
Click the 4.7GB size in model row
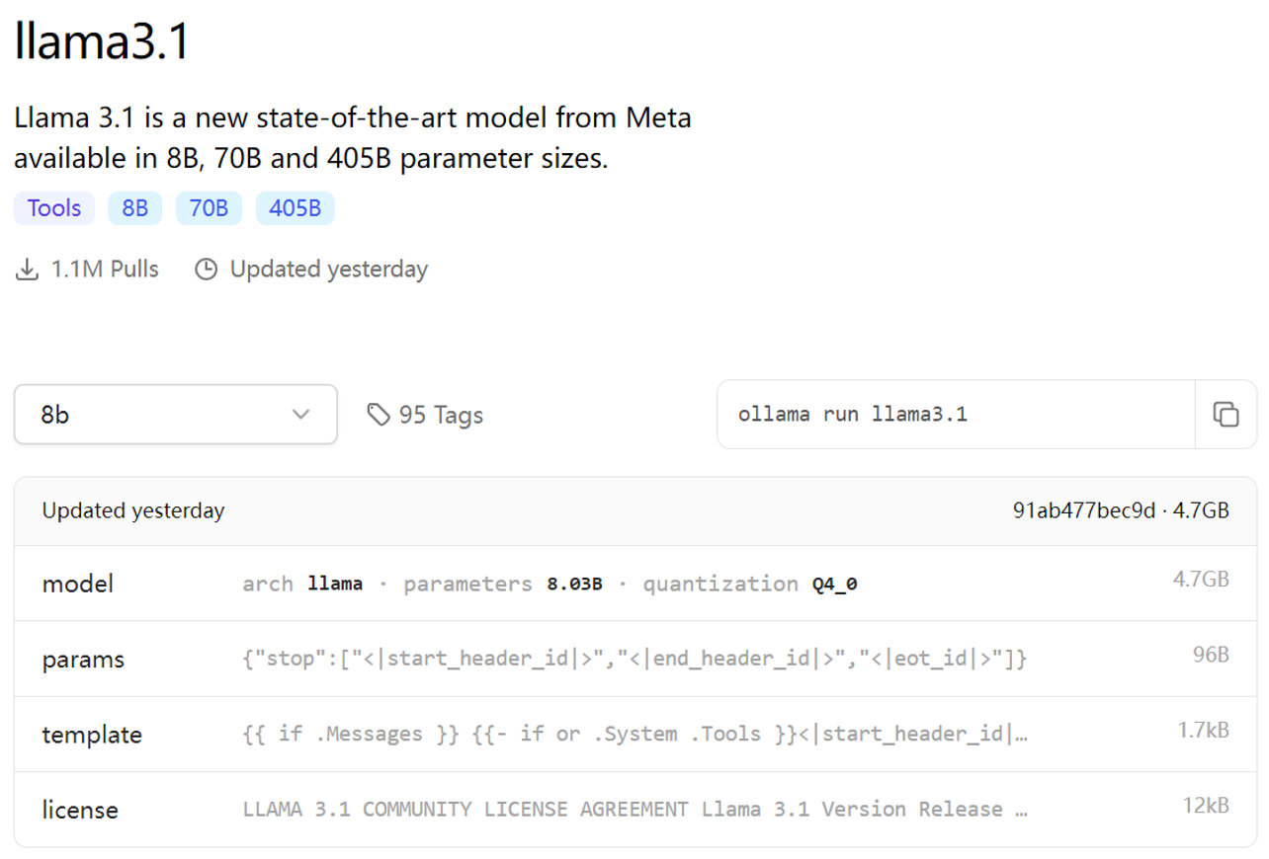1201,579
